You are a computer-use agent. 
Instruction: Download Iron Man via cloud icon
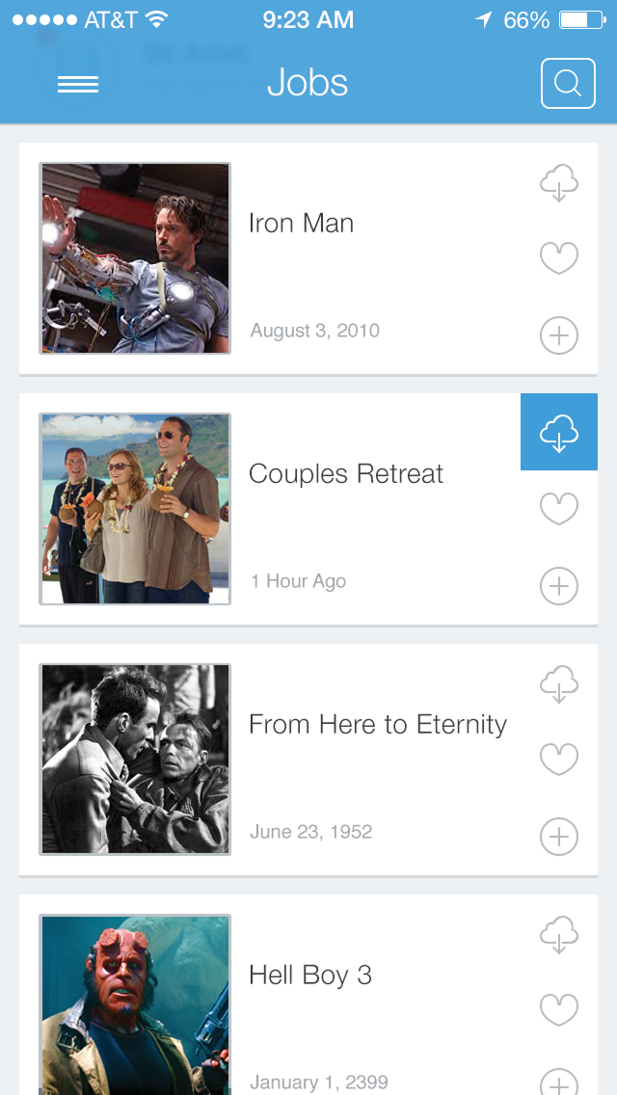pyautogui.click(x=559, y=182)
